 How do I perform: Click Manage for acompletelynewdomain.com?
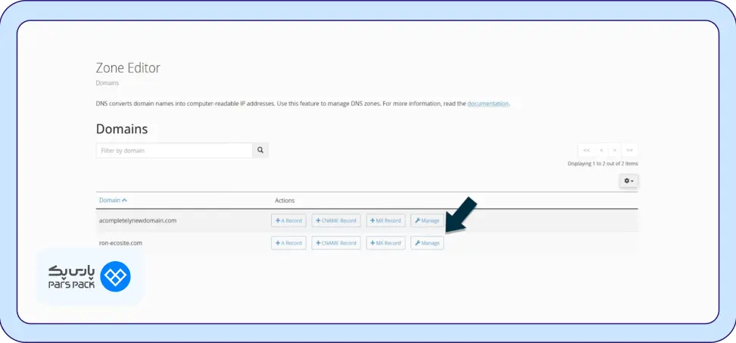click(x=427, y=220)
